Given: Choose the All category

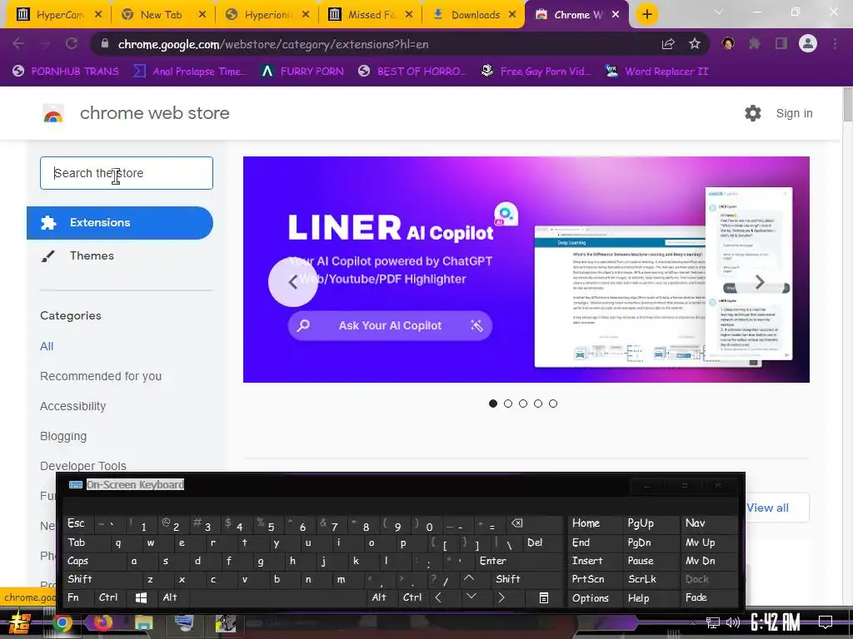Looking at the screenshot, I should (47, 346).
